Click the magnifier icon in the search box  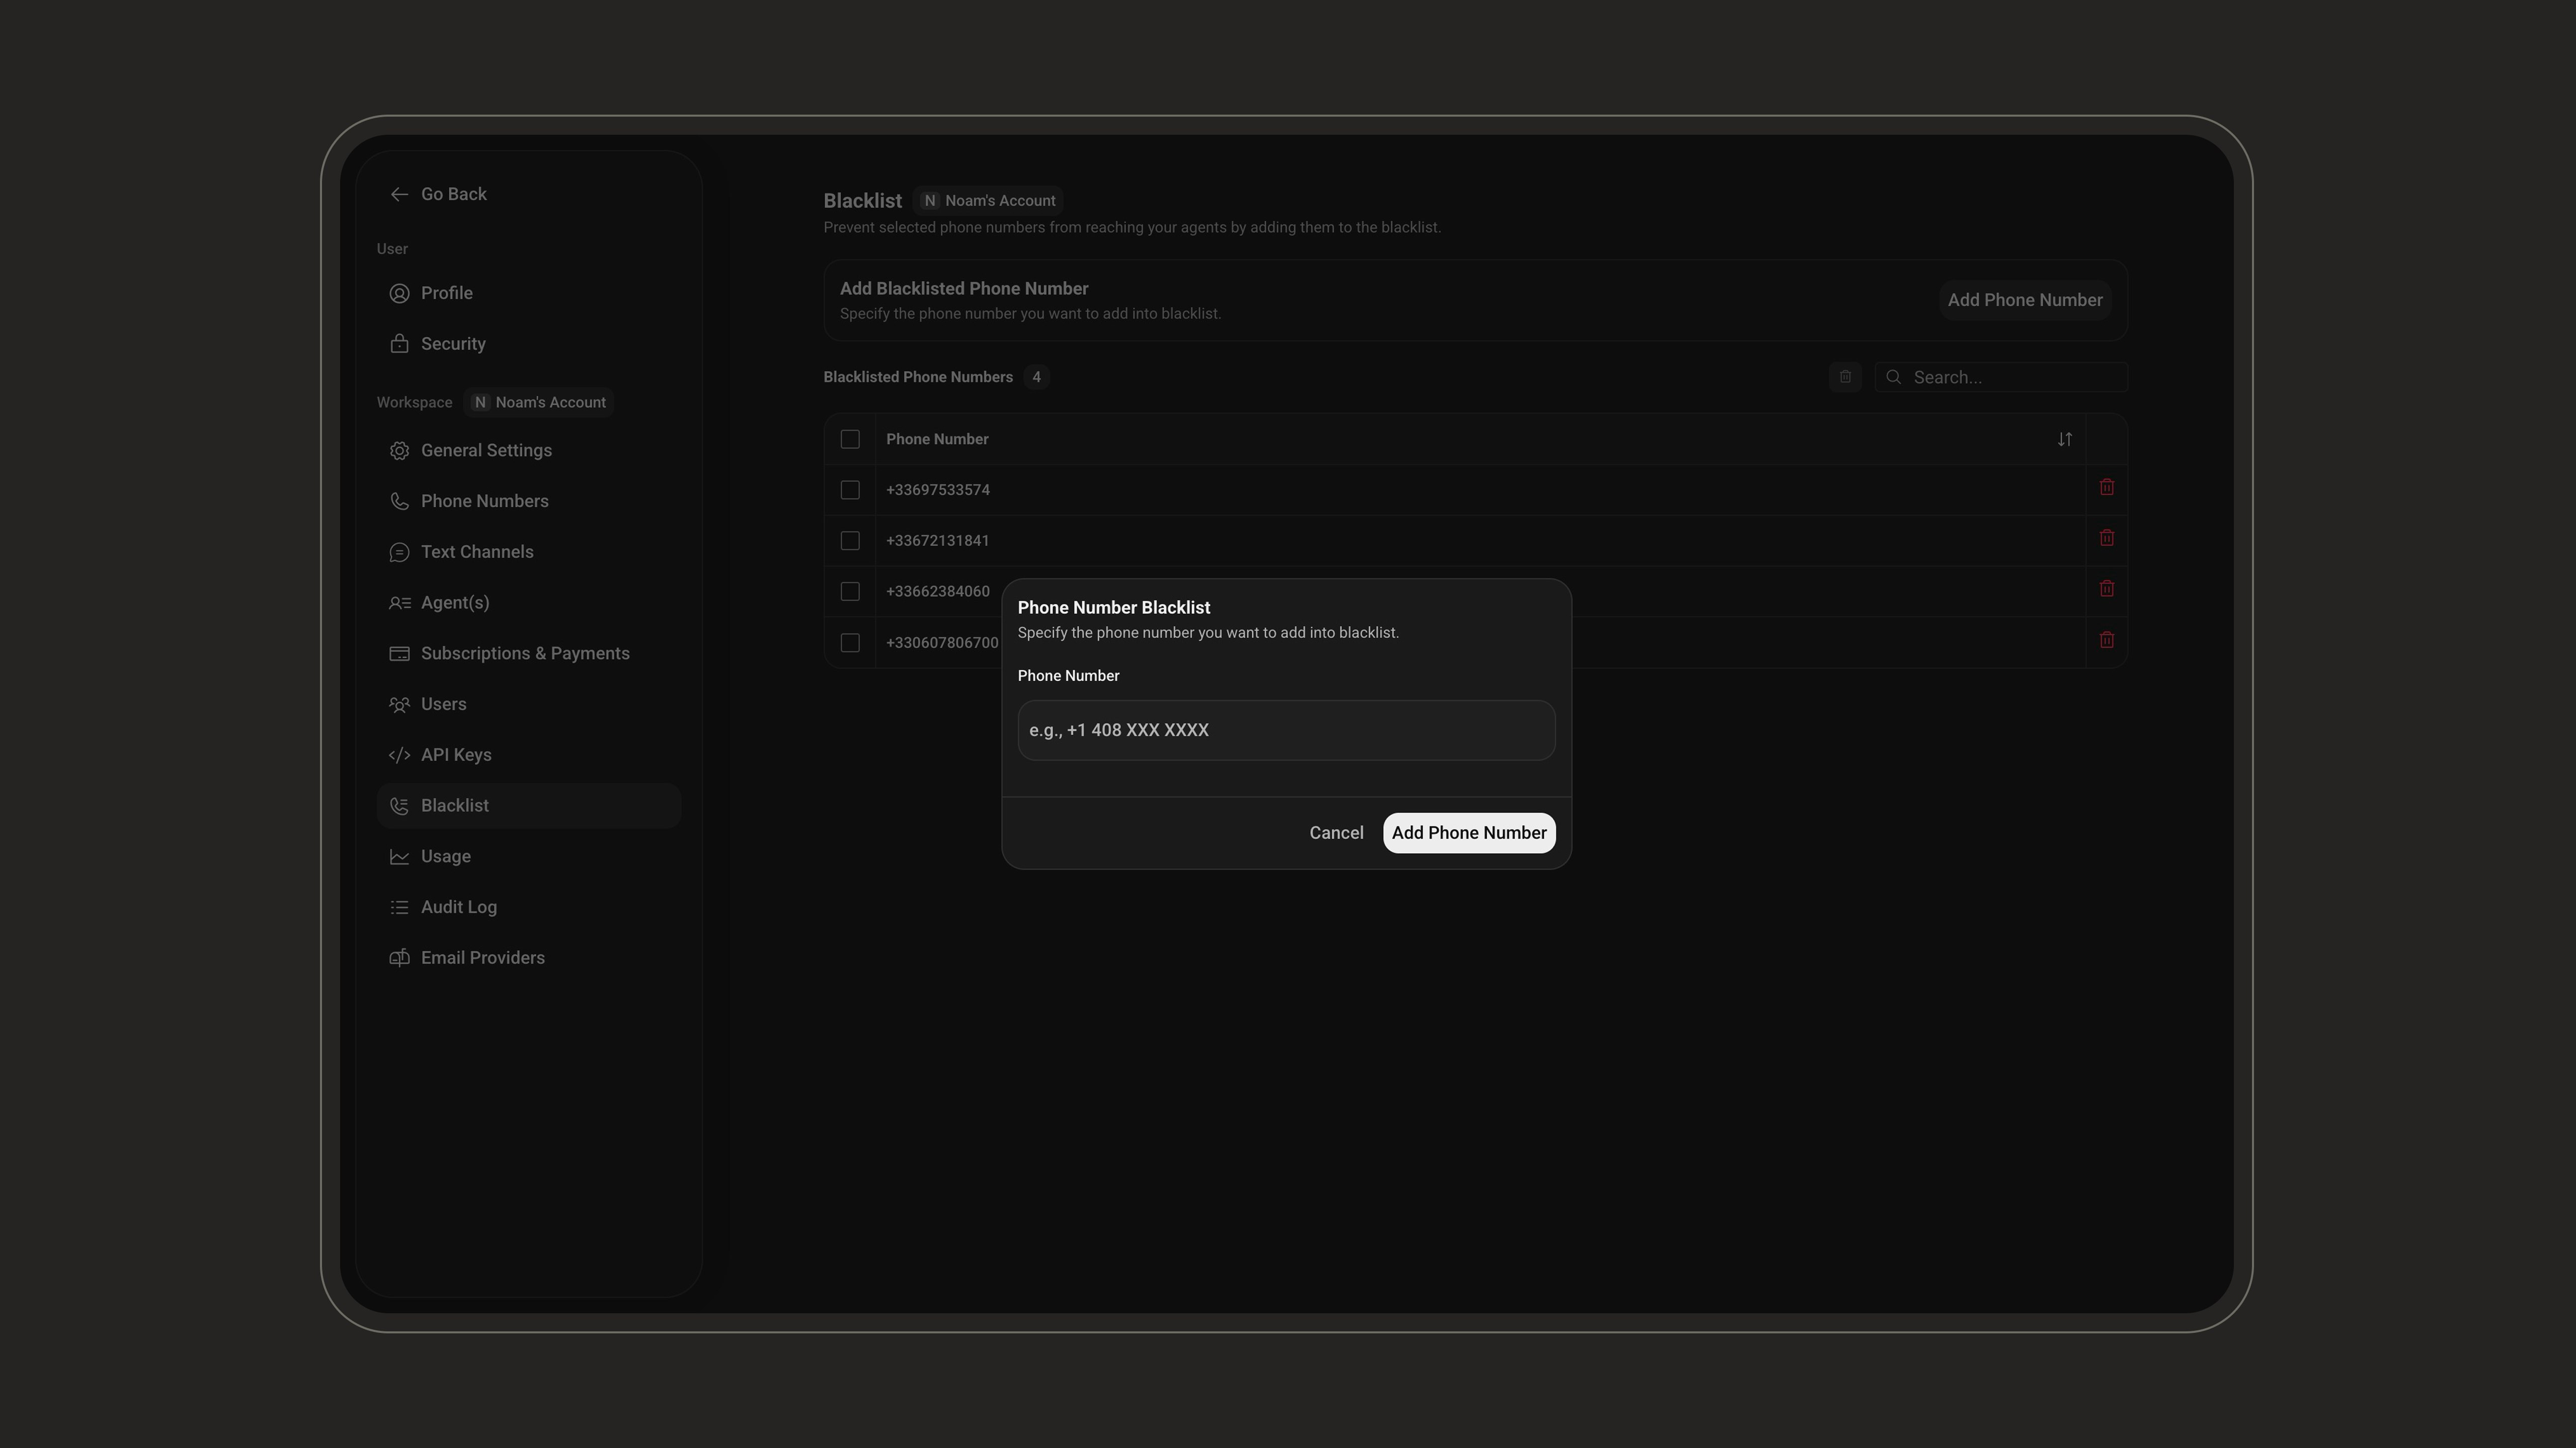point(1893,377)
